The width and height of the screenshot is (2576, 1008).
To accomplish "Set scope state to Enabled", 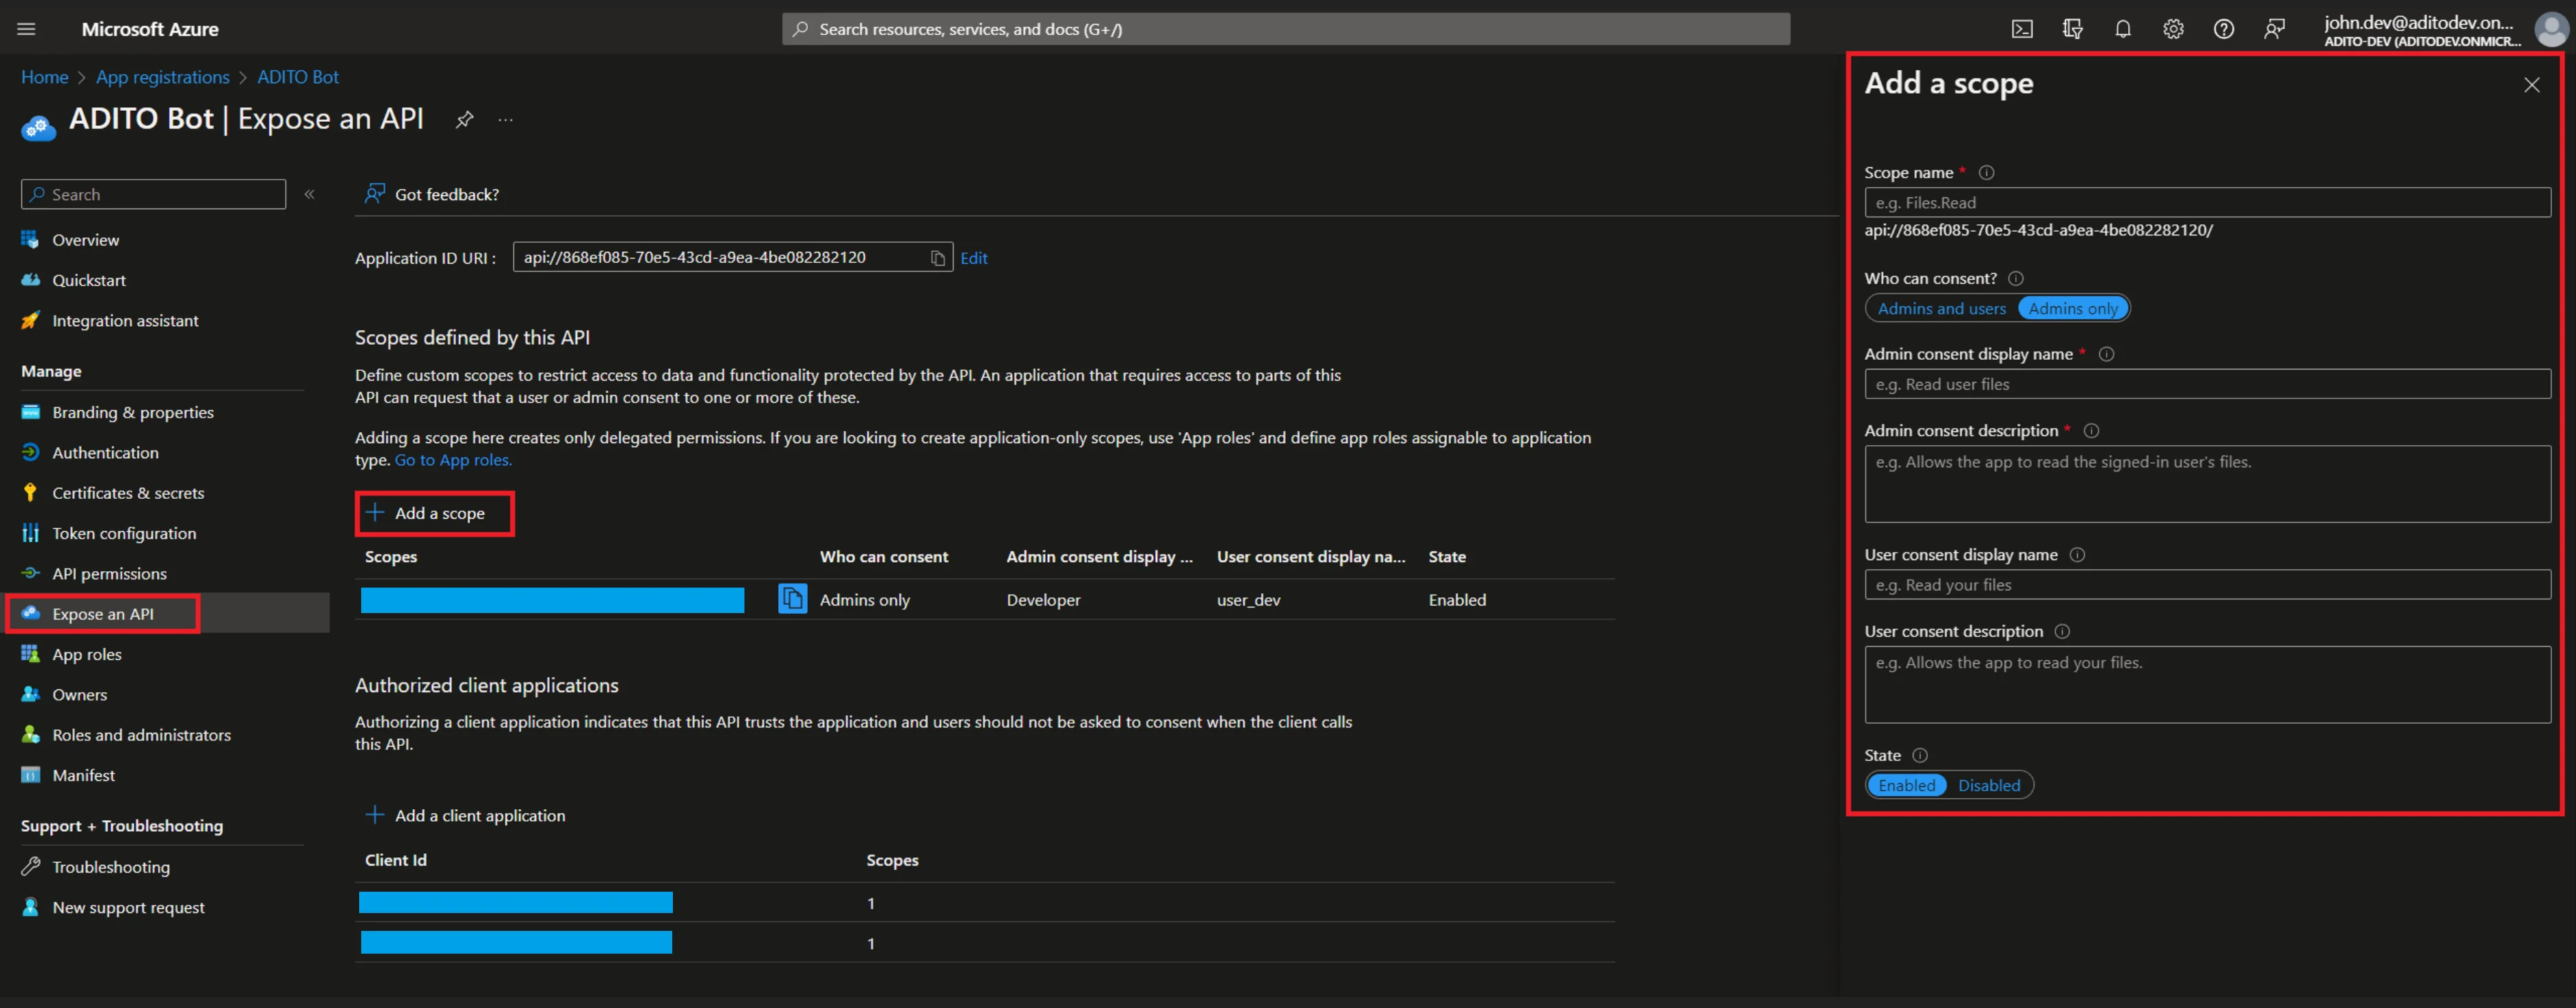I will 1906,786.
